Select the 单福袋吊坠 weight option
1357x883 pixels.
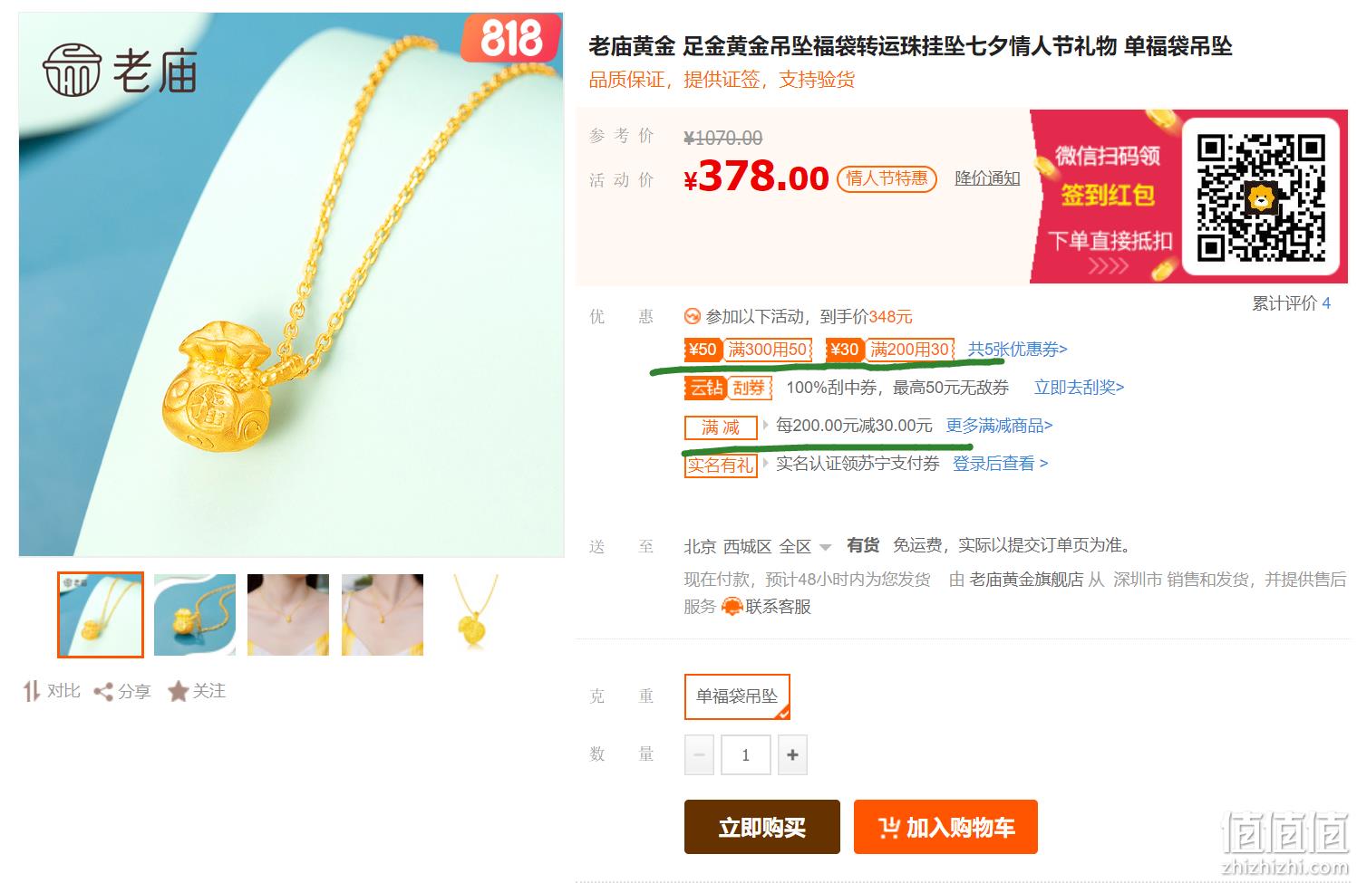[x=737, y=696]
